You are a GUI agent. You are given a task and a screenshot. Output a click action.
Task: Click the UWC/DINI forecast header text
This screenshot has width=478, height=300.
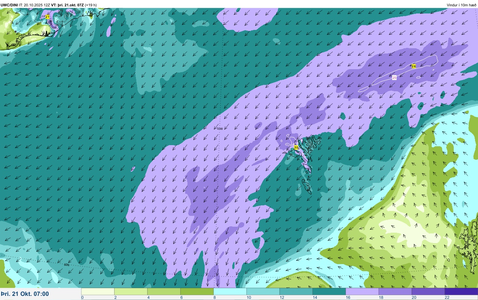coord(49,5)
